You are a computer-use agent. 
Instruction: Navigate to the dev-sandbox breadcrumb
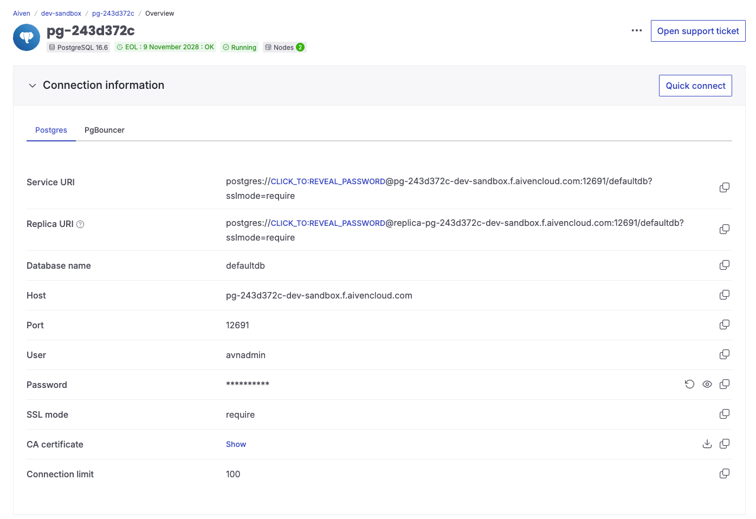pos(61,13)
